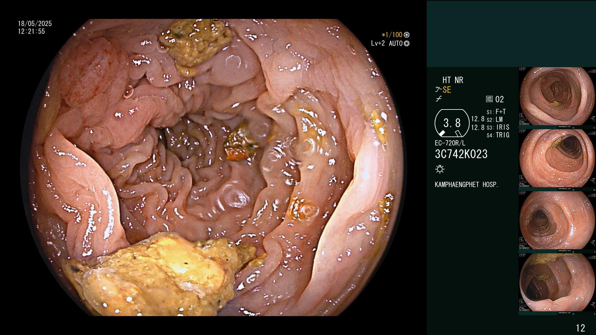Open the second thumbnail with the dark lumen at right
This screenshot has height=335, width=596.
(557, 159)
